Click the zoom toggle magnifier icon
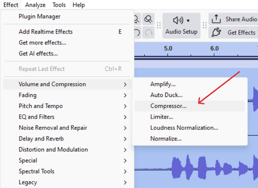The image size is (258, 188). [149, 19]
